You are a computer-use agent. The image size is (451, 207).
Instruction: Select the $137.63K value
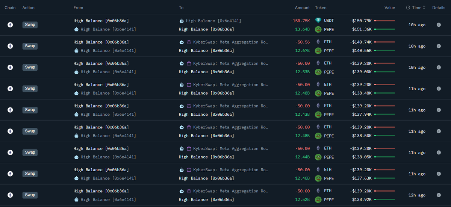point(362,178)
